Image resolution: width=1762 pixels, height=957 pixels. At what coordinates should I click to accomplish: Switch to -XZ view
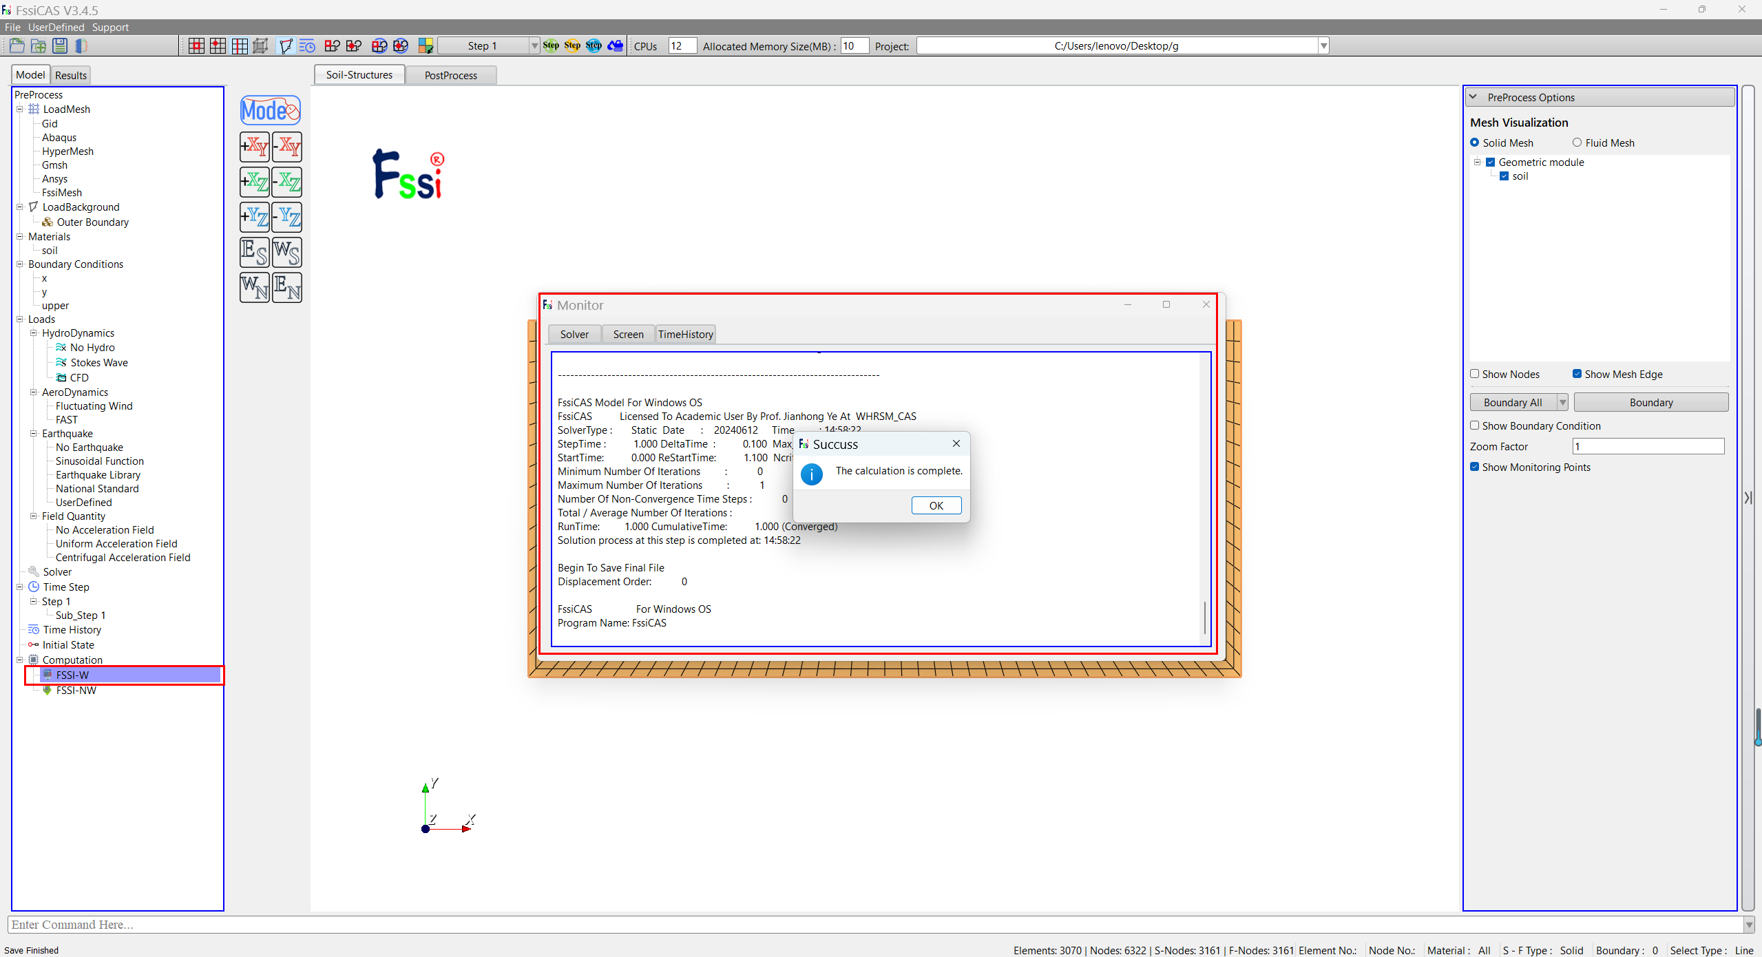[x=287, y=182]
